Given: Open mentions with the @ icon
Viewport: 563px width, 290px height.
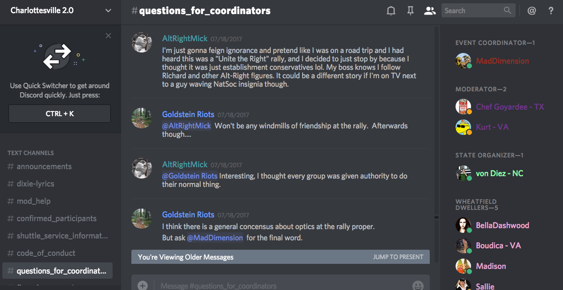Looking at the screenshot, I should tap(532, 11).
